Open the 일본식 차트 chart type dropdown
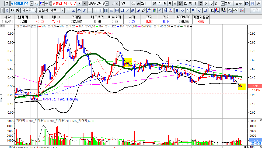 [x=62, y=10]
